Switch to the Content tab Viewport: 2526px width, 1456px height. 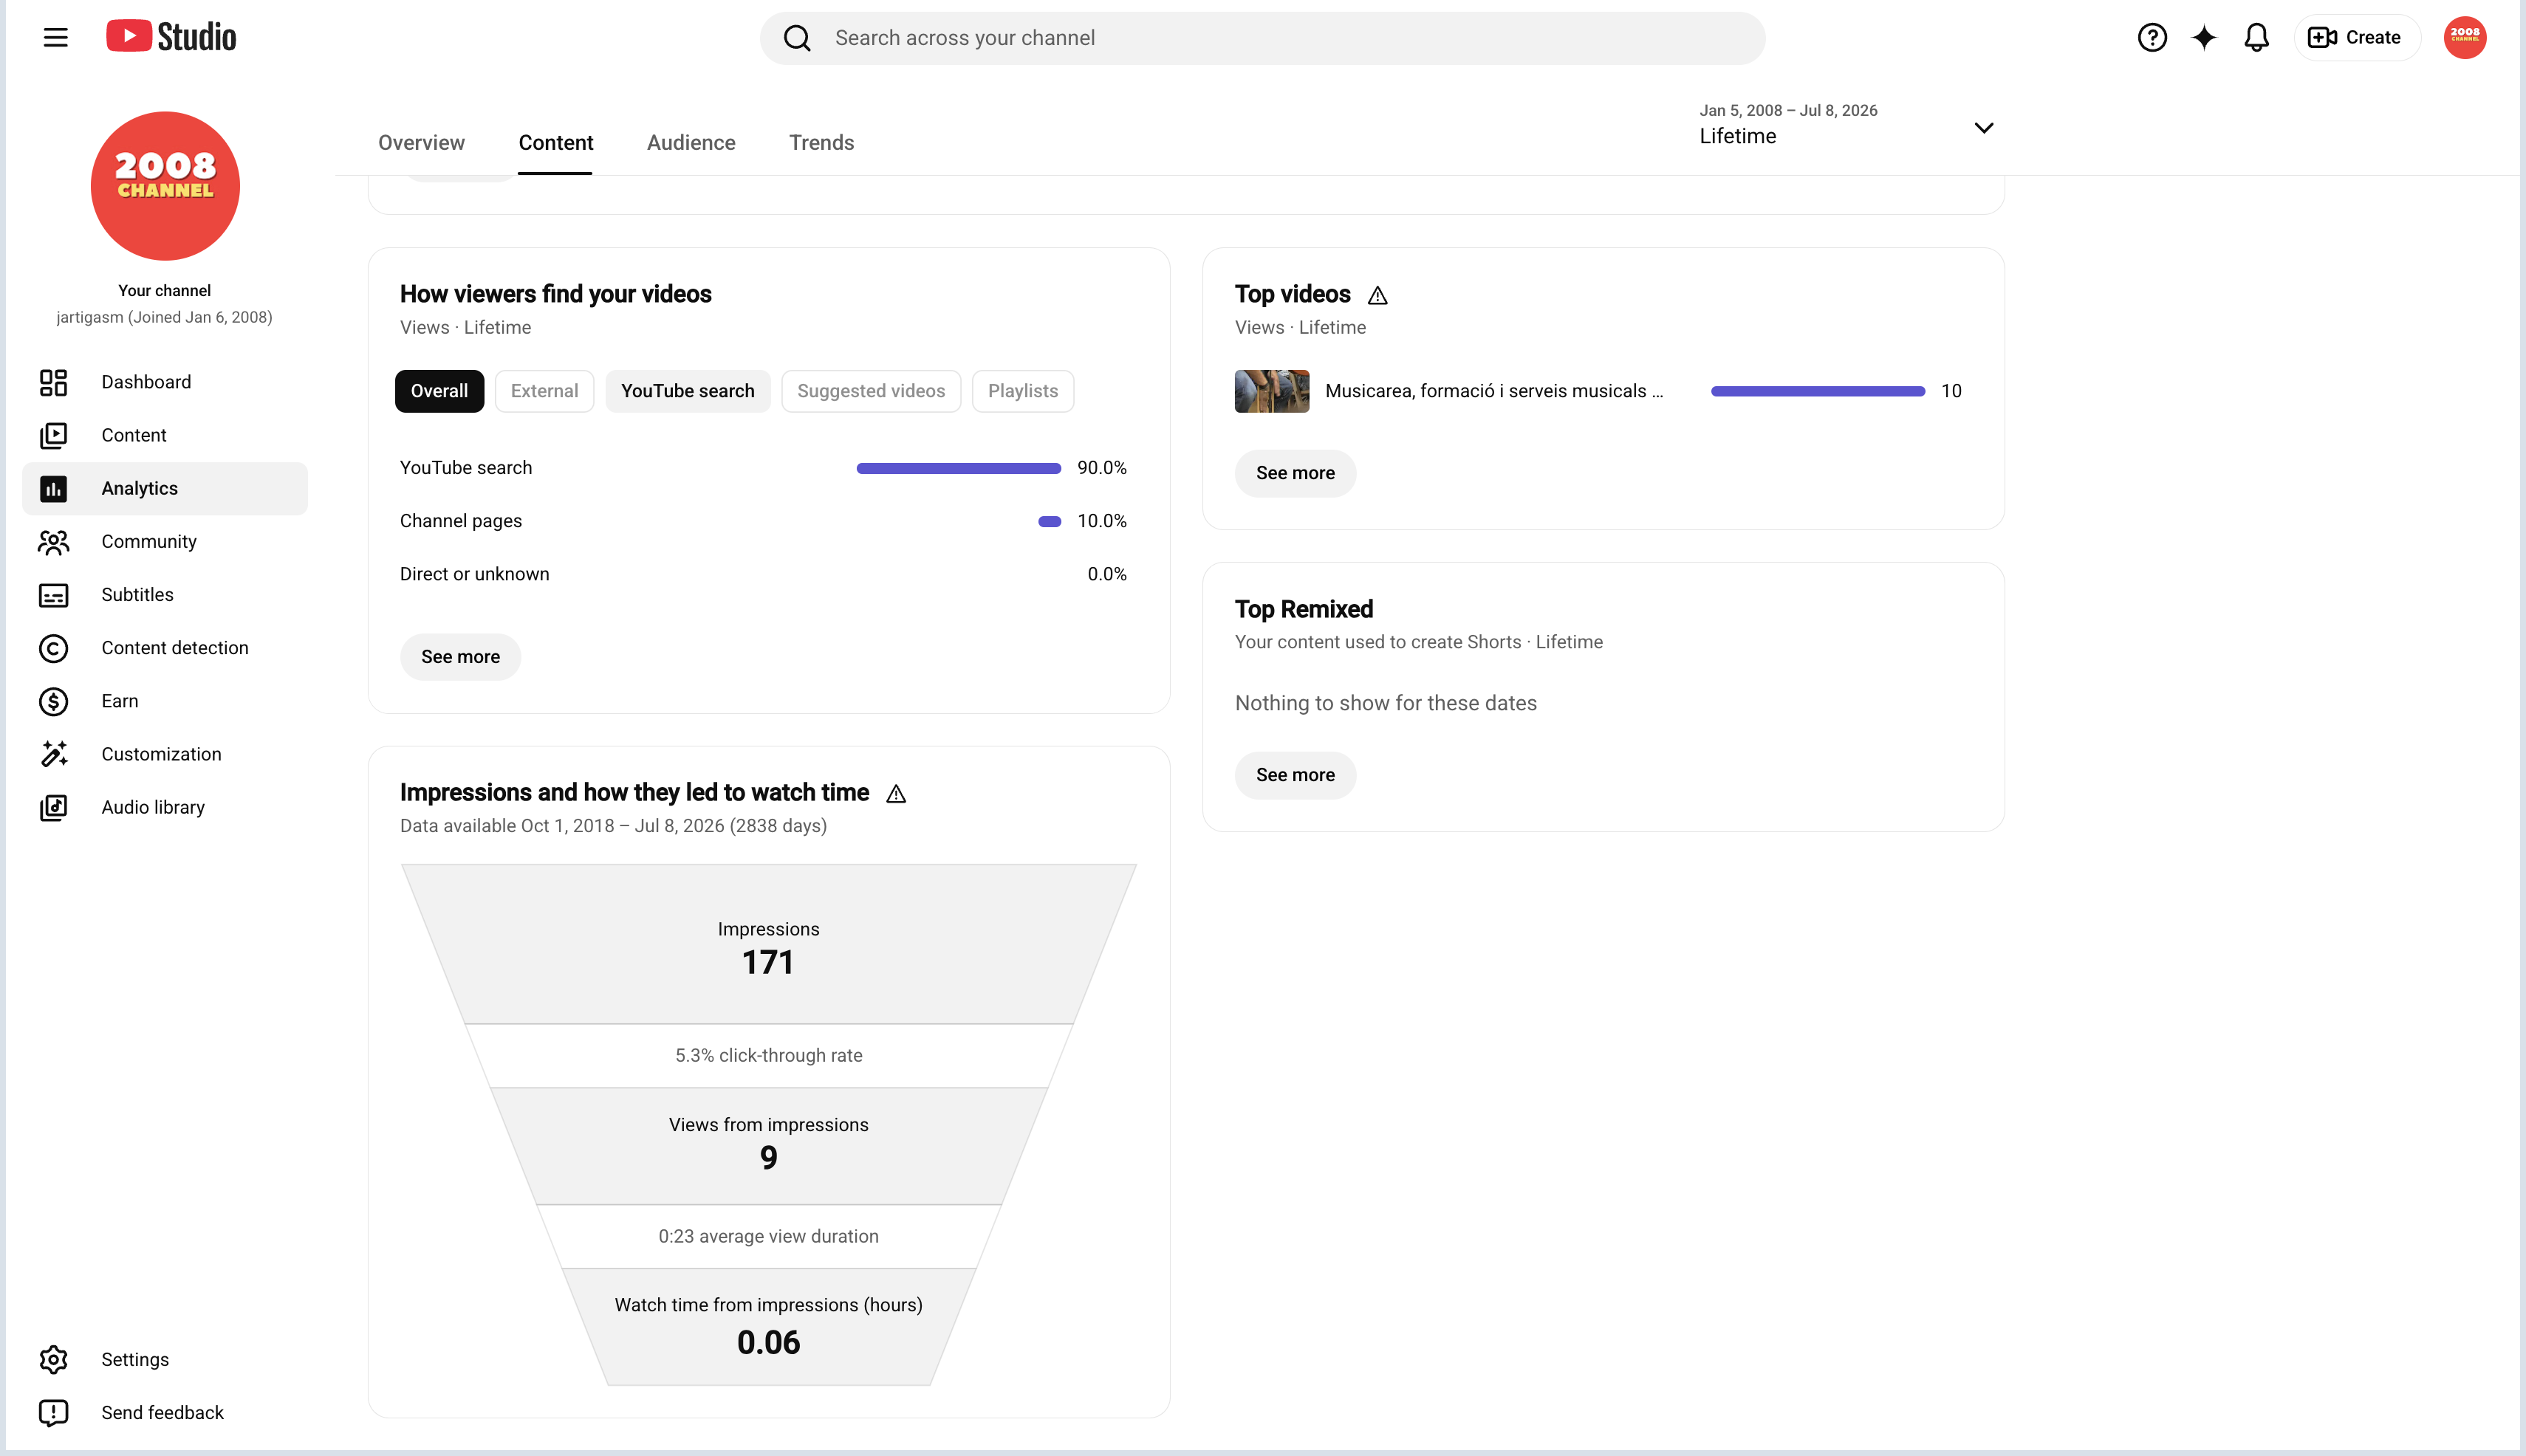coord(555,142)
